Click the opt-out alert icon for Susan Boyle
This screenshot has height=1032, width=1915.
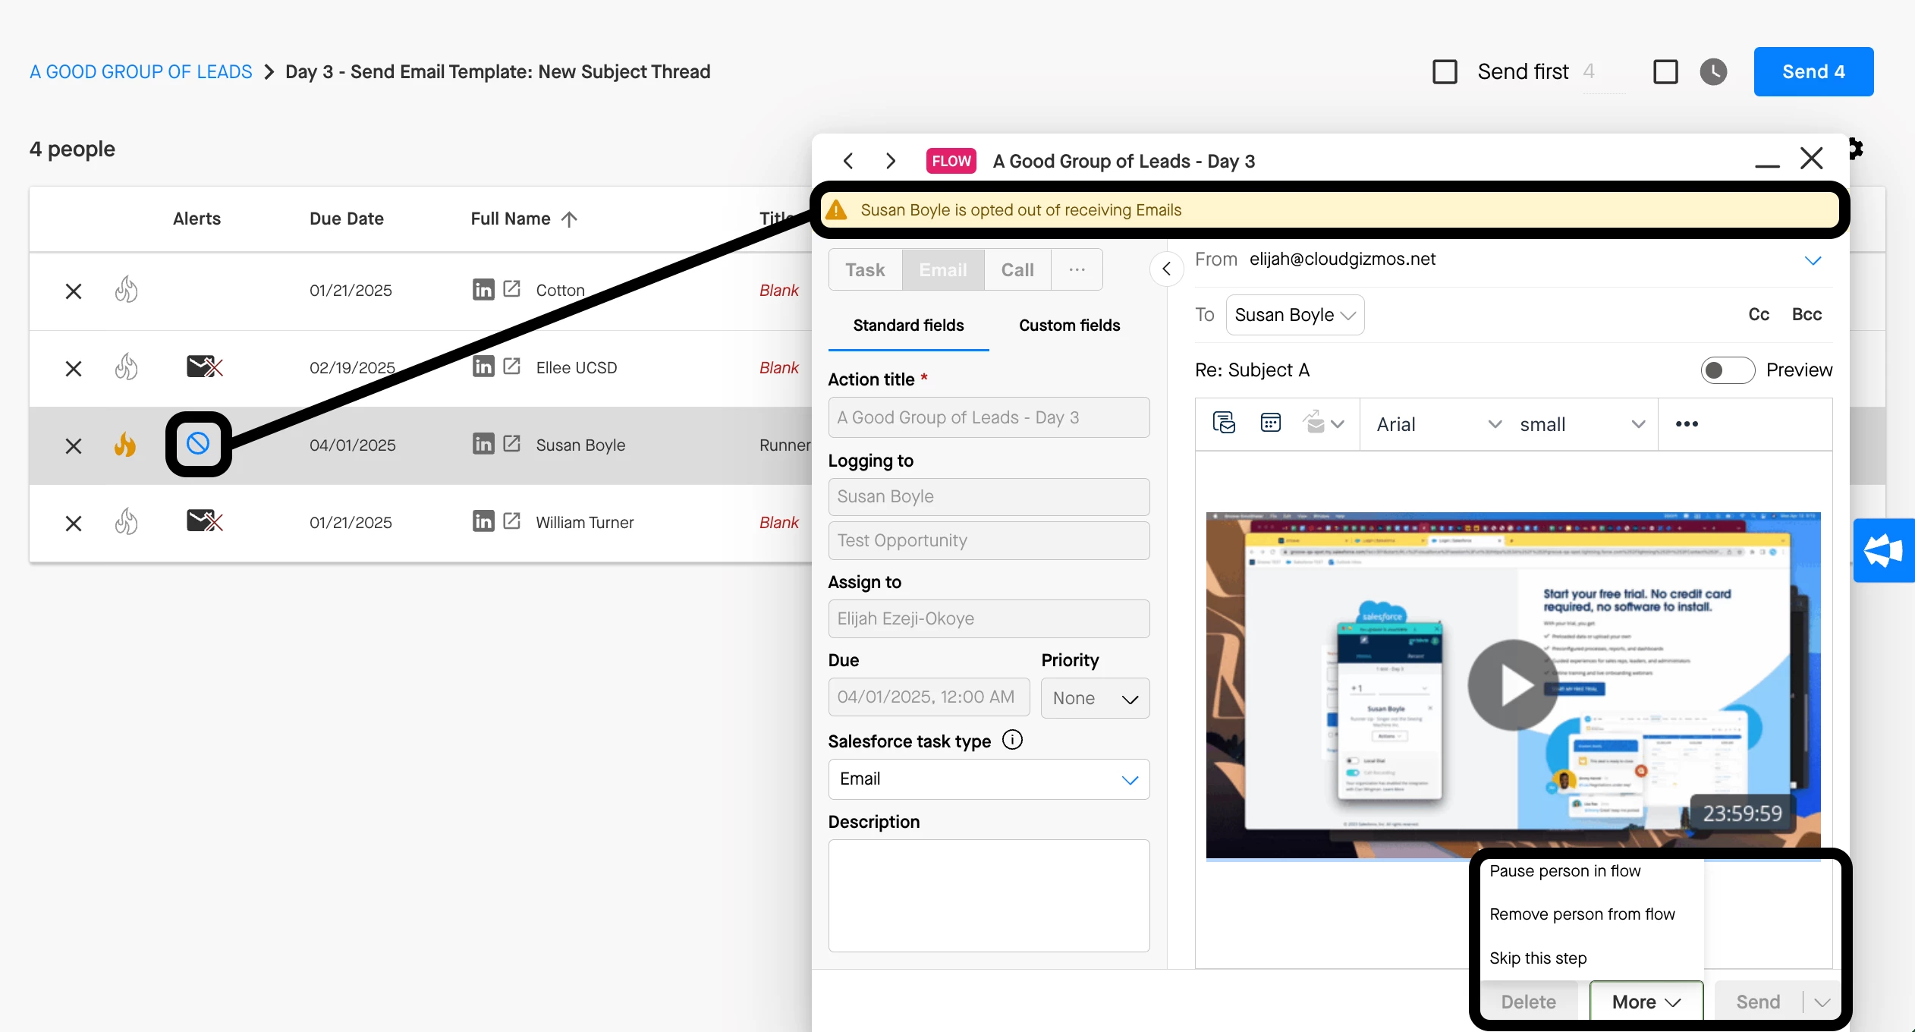[x=198, y=444]
